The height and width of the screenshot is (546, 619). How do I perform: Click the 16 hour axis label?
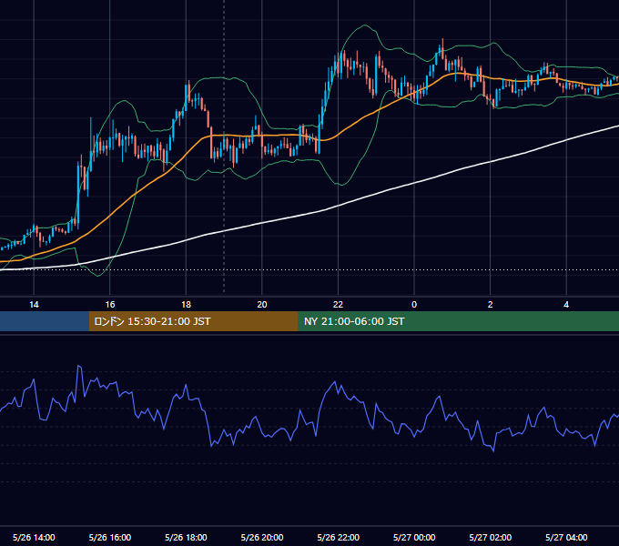coord(110,305)
